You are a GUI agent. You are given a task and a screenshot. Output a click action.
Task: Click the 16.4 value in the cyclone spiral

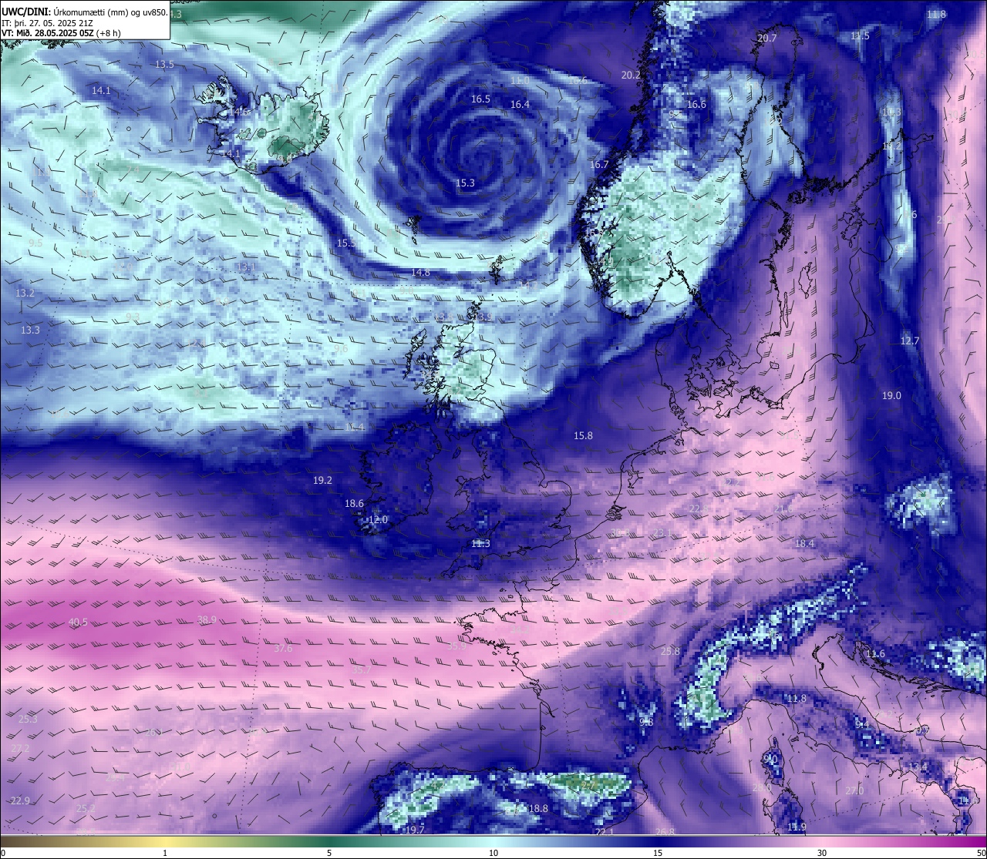520,105
